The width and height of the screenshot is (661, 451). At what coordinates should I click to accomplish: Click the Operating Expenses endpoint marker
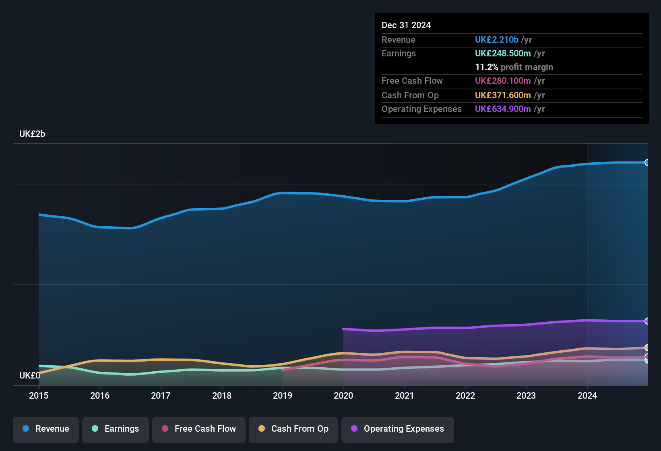point(647,321)
